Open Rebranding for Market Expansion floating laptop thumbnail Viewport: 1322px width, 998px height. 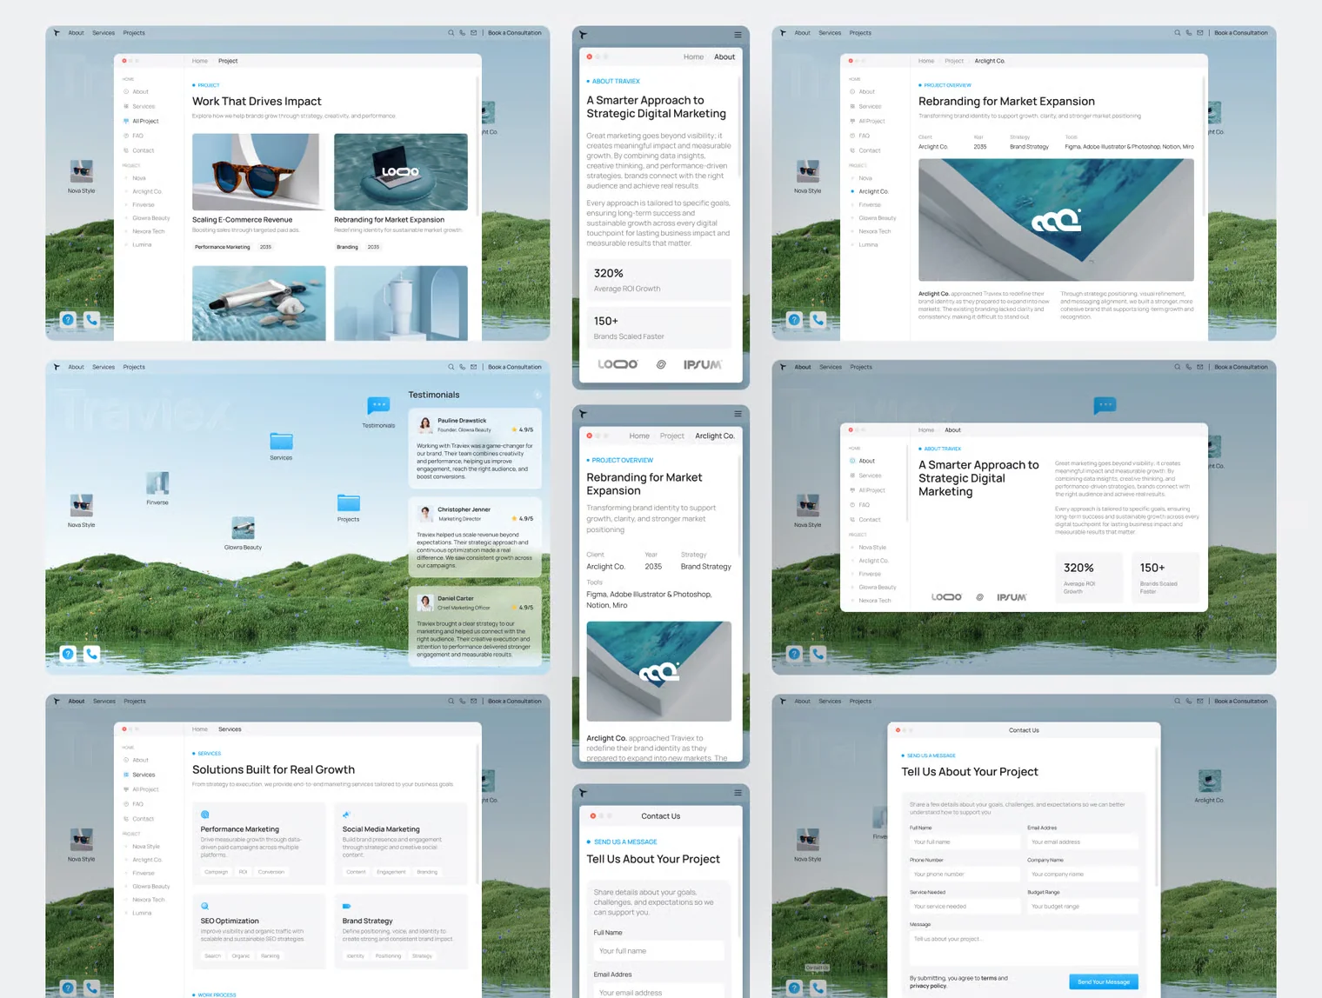[401, 172]
